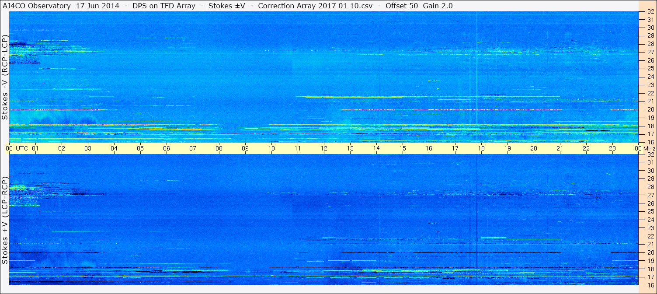Click the 06 hour mark on time axis
Image resolution: width=657 pixels, height=294 pixels.
coord(167,148)
